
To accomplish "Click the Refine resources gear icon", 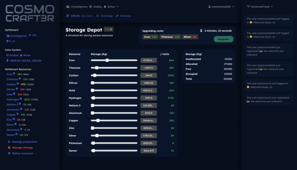I will click(9, 153).
